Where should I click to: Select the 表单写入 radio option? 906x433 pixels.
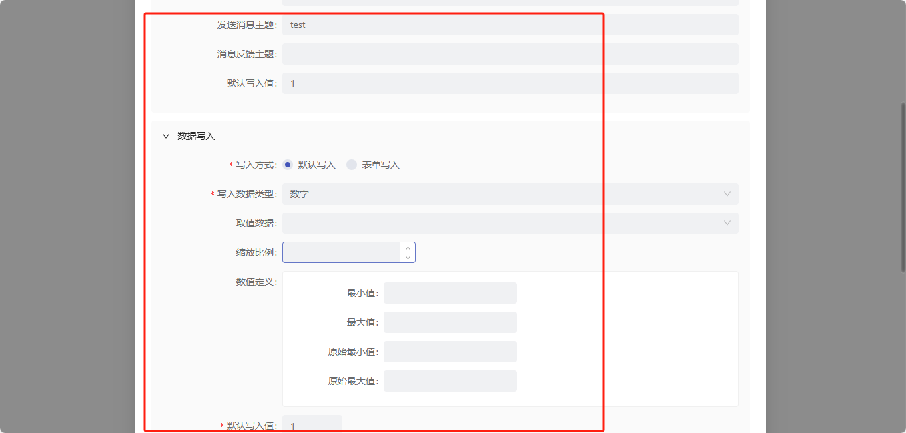coord(373,165)
